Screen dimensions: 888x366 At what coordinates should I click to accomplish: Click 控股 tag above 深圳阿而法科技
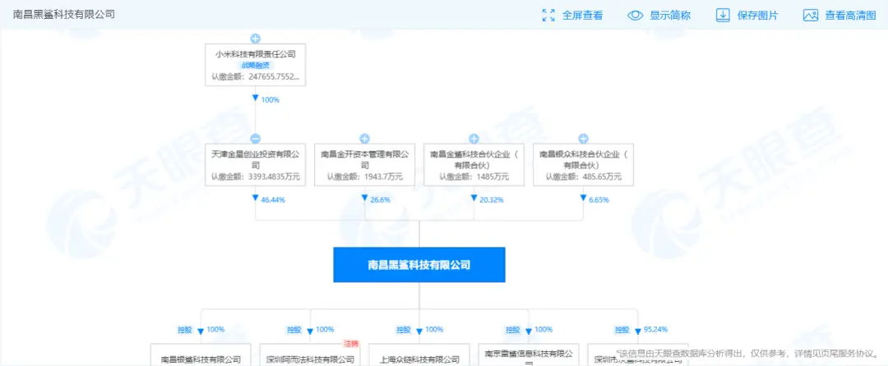point(294,330)
